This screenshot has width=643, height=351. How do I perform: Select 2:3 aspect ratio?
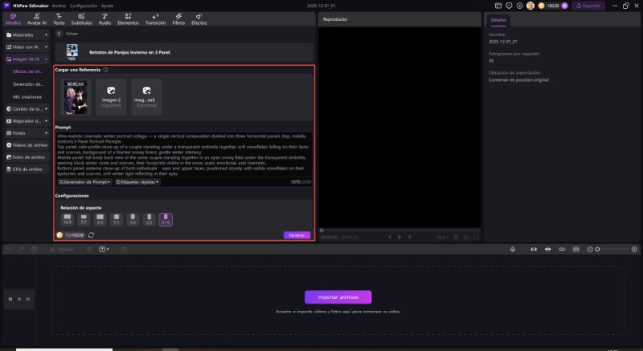coord(149,219)
